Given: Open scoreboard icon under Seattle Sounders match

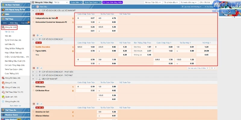Looking at the screenshot, I should tap(37, 68).
